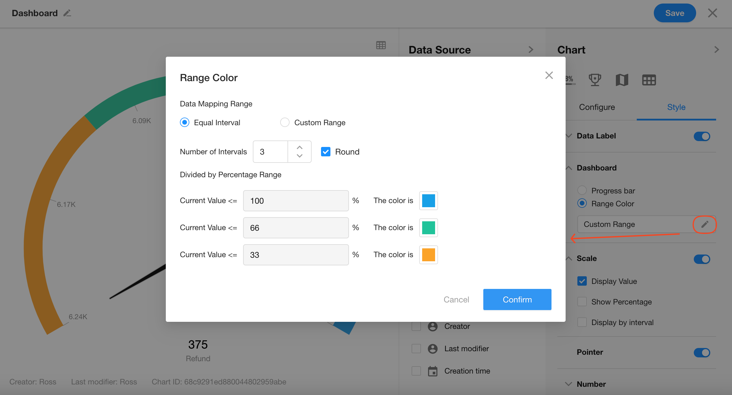Viewport: 732px width, 395px height.
Task: Open the orange color swatch for 33%
Action: click(x=428, y=255)
